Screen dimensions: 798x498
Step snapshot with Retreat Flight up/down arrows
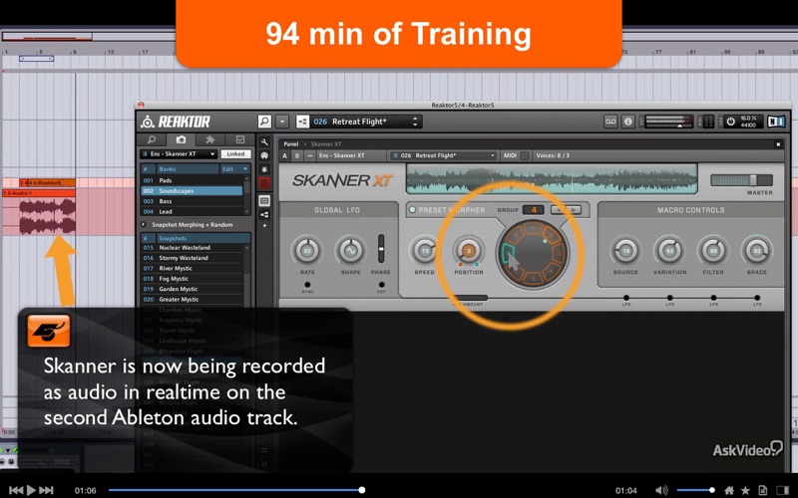pyautogui.click(x=415, y=122)
